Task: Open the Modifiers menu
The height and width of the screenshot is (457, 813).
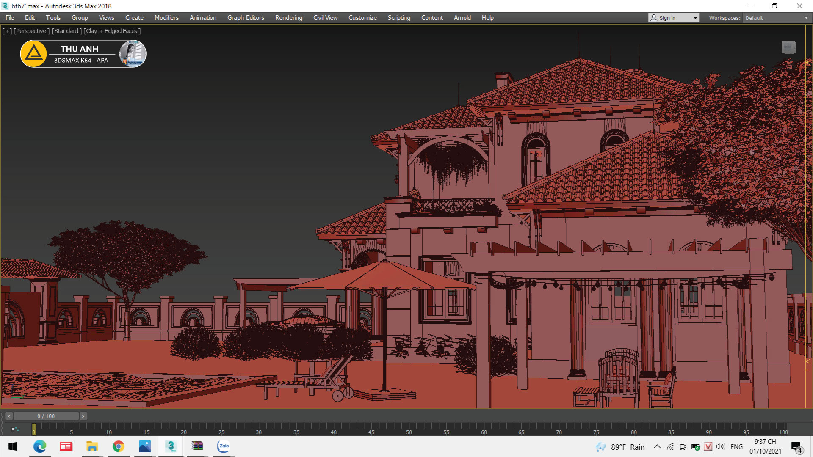Action: pyautogui.click(x=166, y=18)
